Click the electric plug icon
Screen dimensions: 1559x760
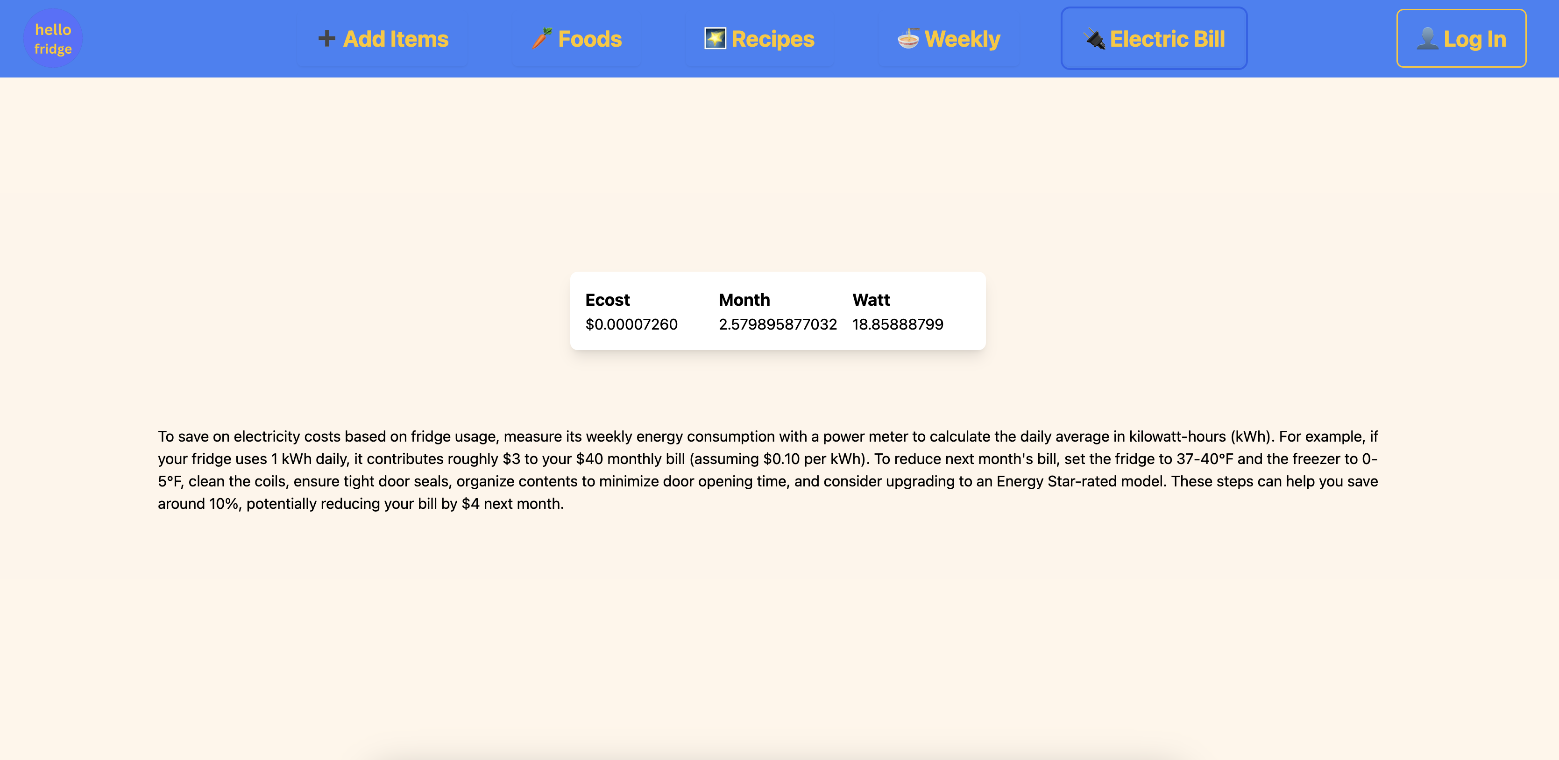click(x=1094, y=39)
